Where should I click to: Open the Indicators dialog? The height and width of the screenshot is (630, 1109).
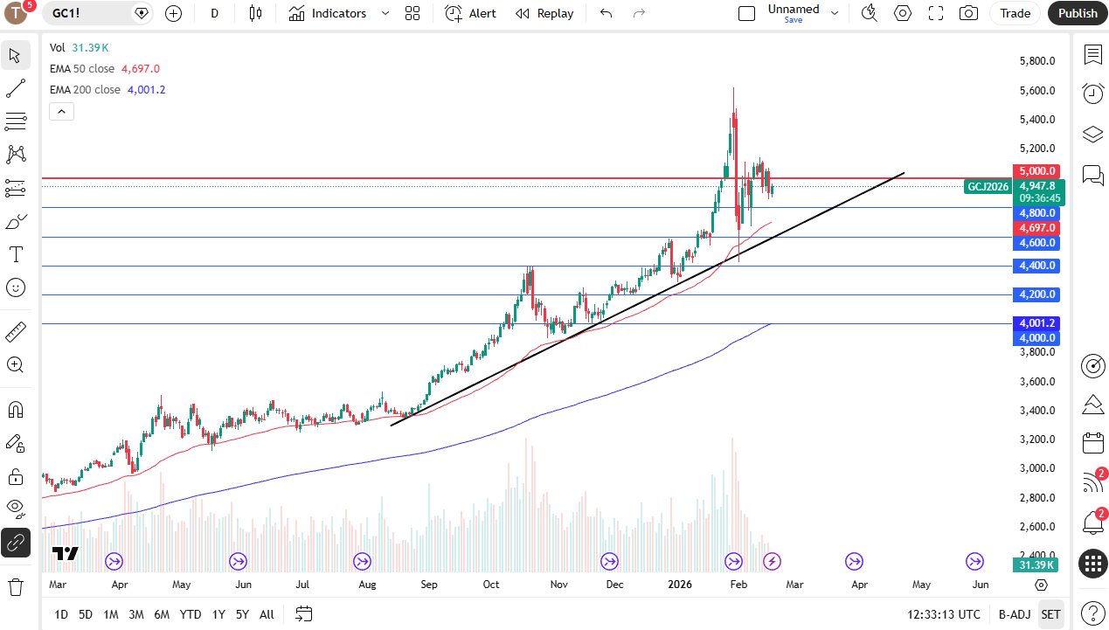(x=328, y=13)
